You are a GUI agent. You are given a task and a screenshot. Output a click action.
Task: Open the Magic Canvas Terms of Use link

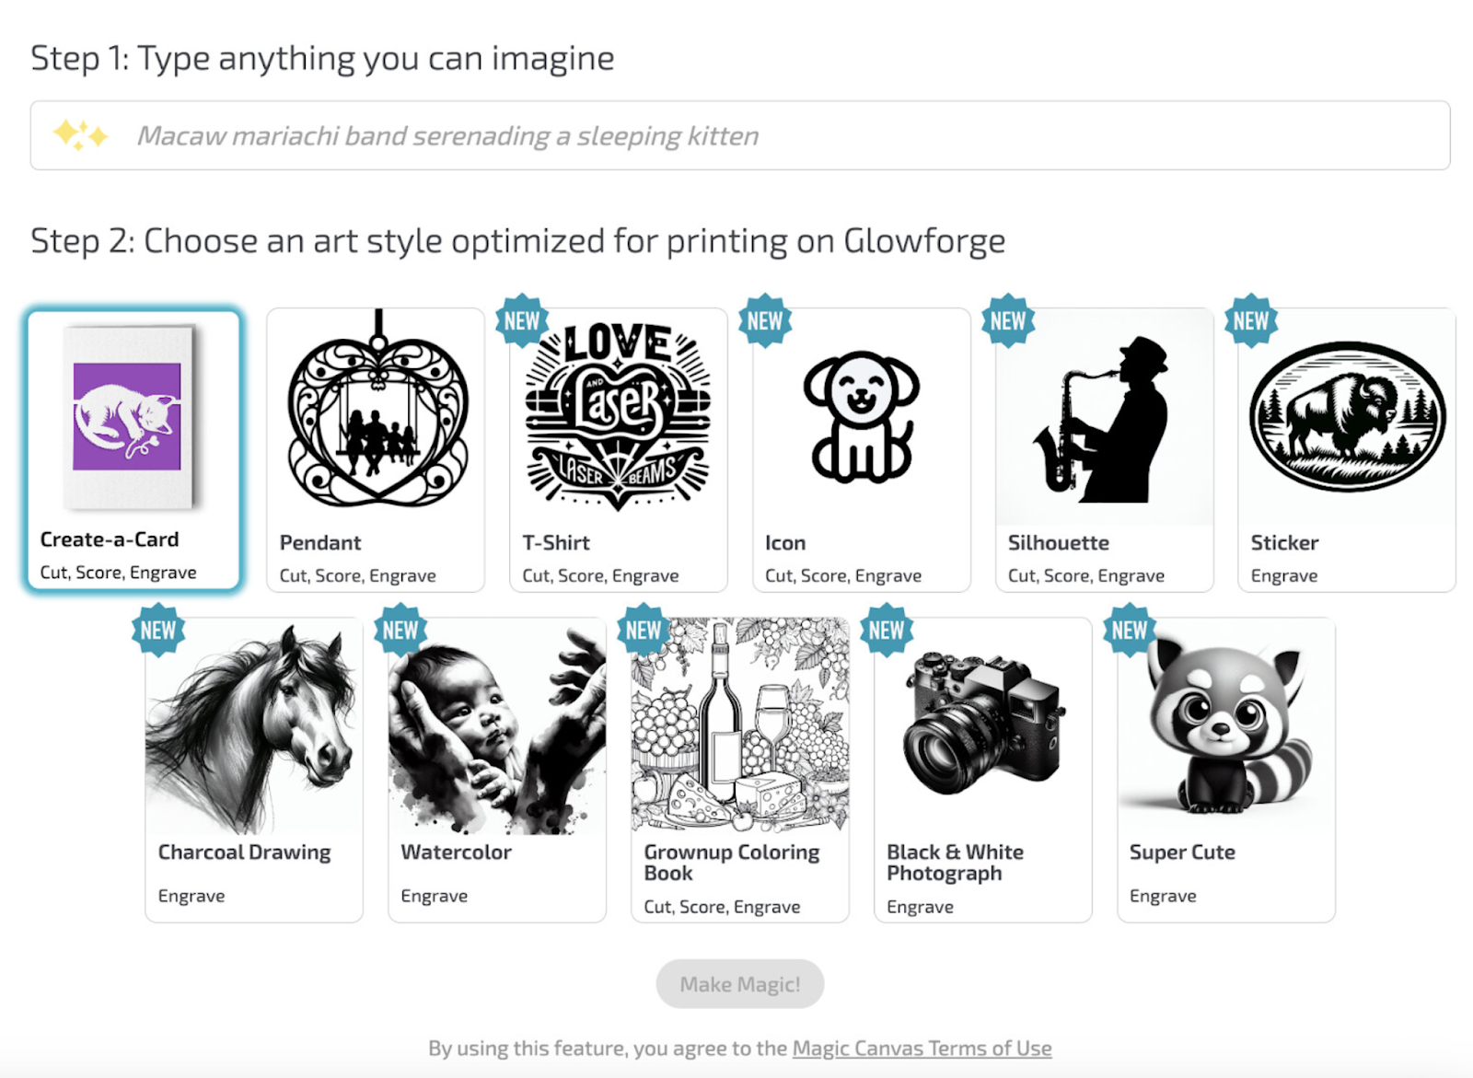pyautogui.click(x=922, y=1049)
